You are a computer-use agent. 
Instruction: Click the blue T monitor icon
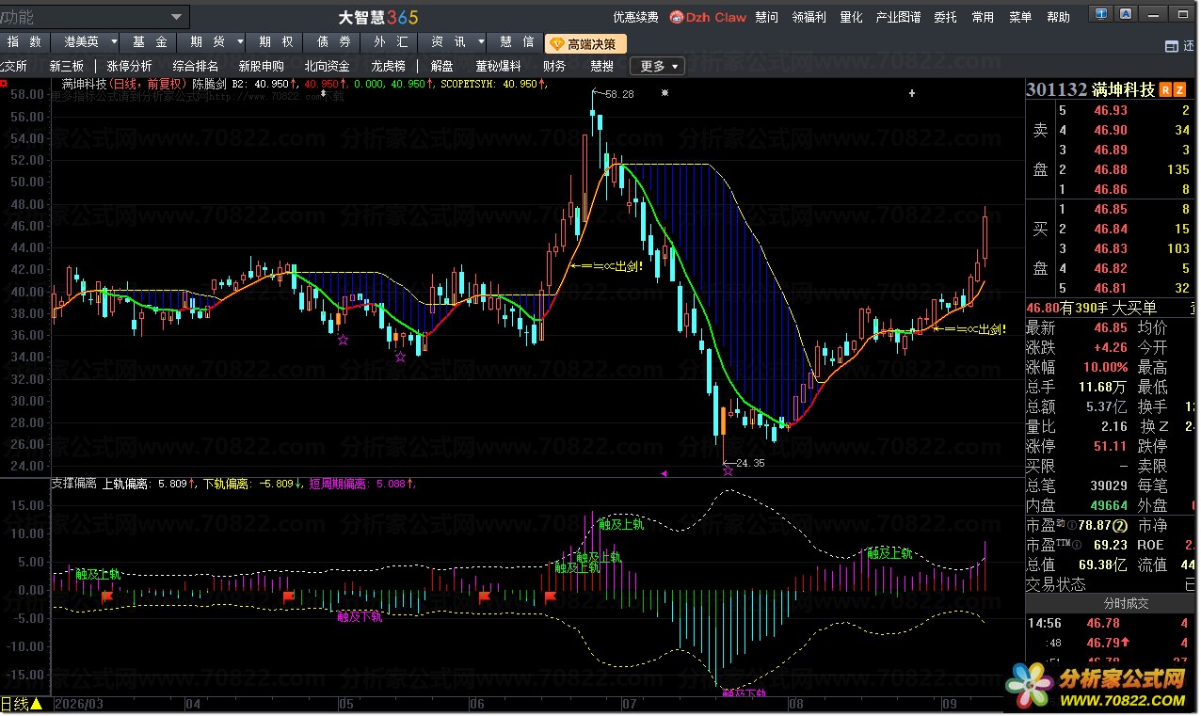coord(1100,15)
